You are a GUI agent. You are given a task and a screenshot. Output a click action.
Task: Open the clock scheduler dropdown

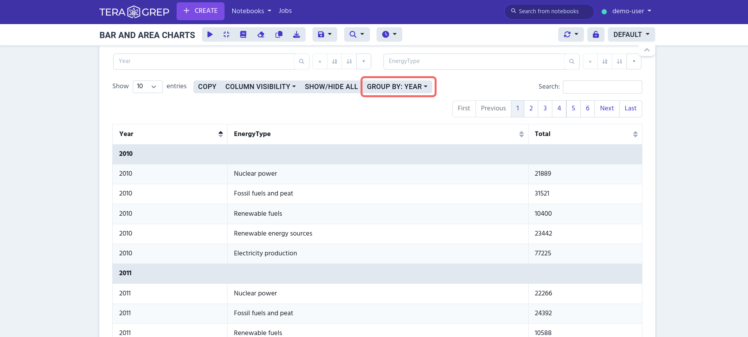[x=389, y=35]
